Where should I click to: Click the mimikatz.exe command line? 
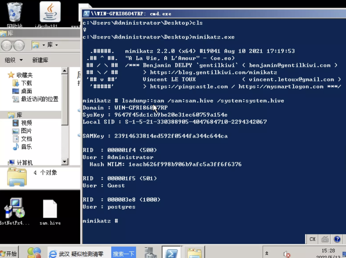(159, 37)
